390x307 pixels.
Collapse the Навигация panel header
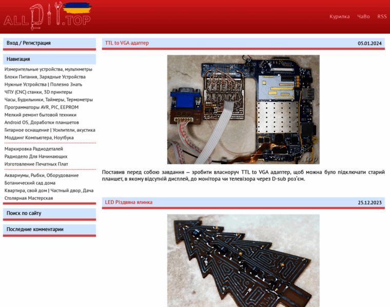(x=49, y=59)
